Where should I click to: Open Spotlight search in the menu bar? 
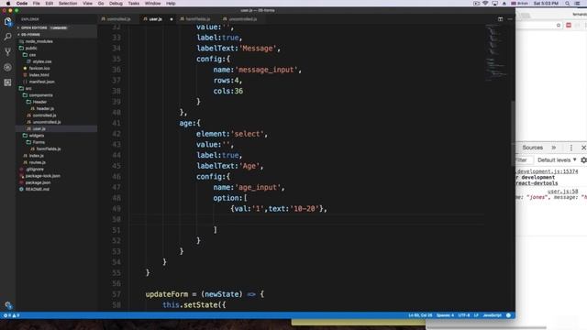pyautogui.click(x=568, y=4)
